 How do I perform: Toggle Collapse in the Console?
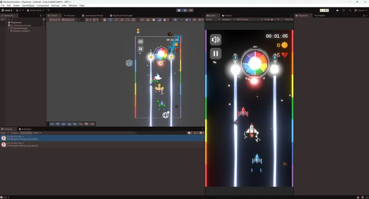point(14,133)
